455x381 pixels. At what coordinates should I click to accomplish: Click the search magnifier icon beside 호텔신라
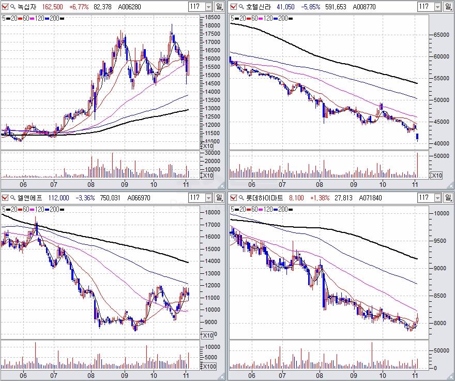[x=240, y=7]
